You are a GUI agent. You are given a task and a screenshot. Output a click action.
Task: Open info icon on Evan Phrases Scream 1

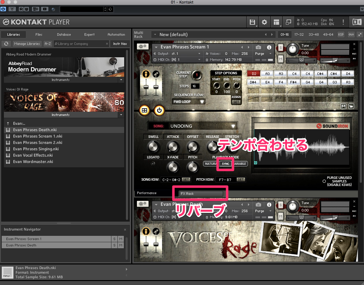coord(269,47)
